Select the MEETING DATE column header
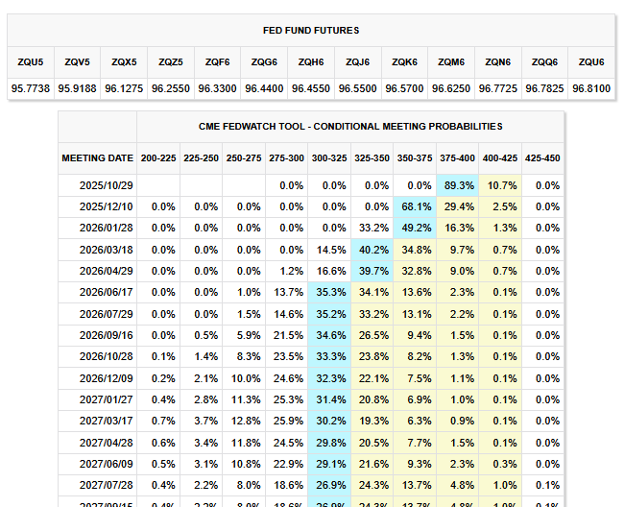Screen dimensions: 624x507 pos(97,157)
